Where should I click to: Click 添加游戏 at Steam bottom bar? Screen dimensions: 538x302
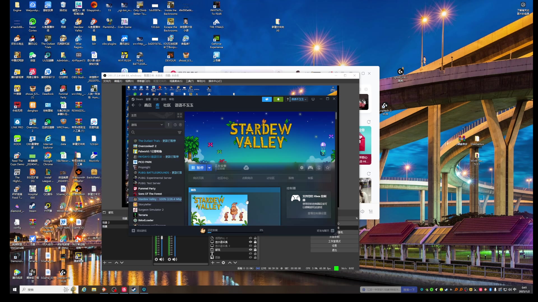point(139,231)
